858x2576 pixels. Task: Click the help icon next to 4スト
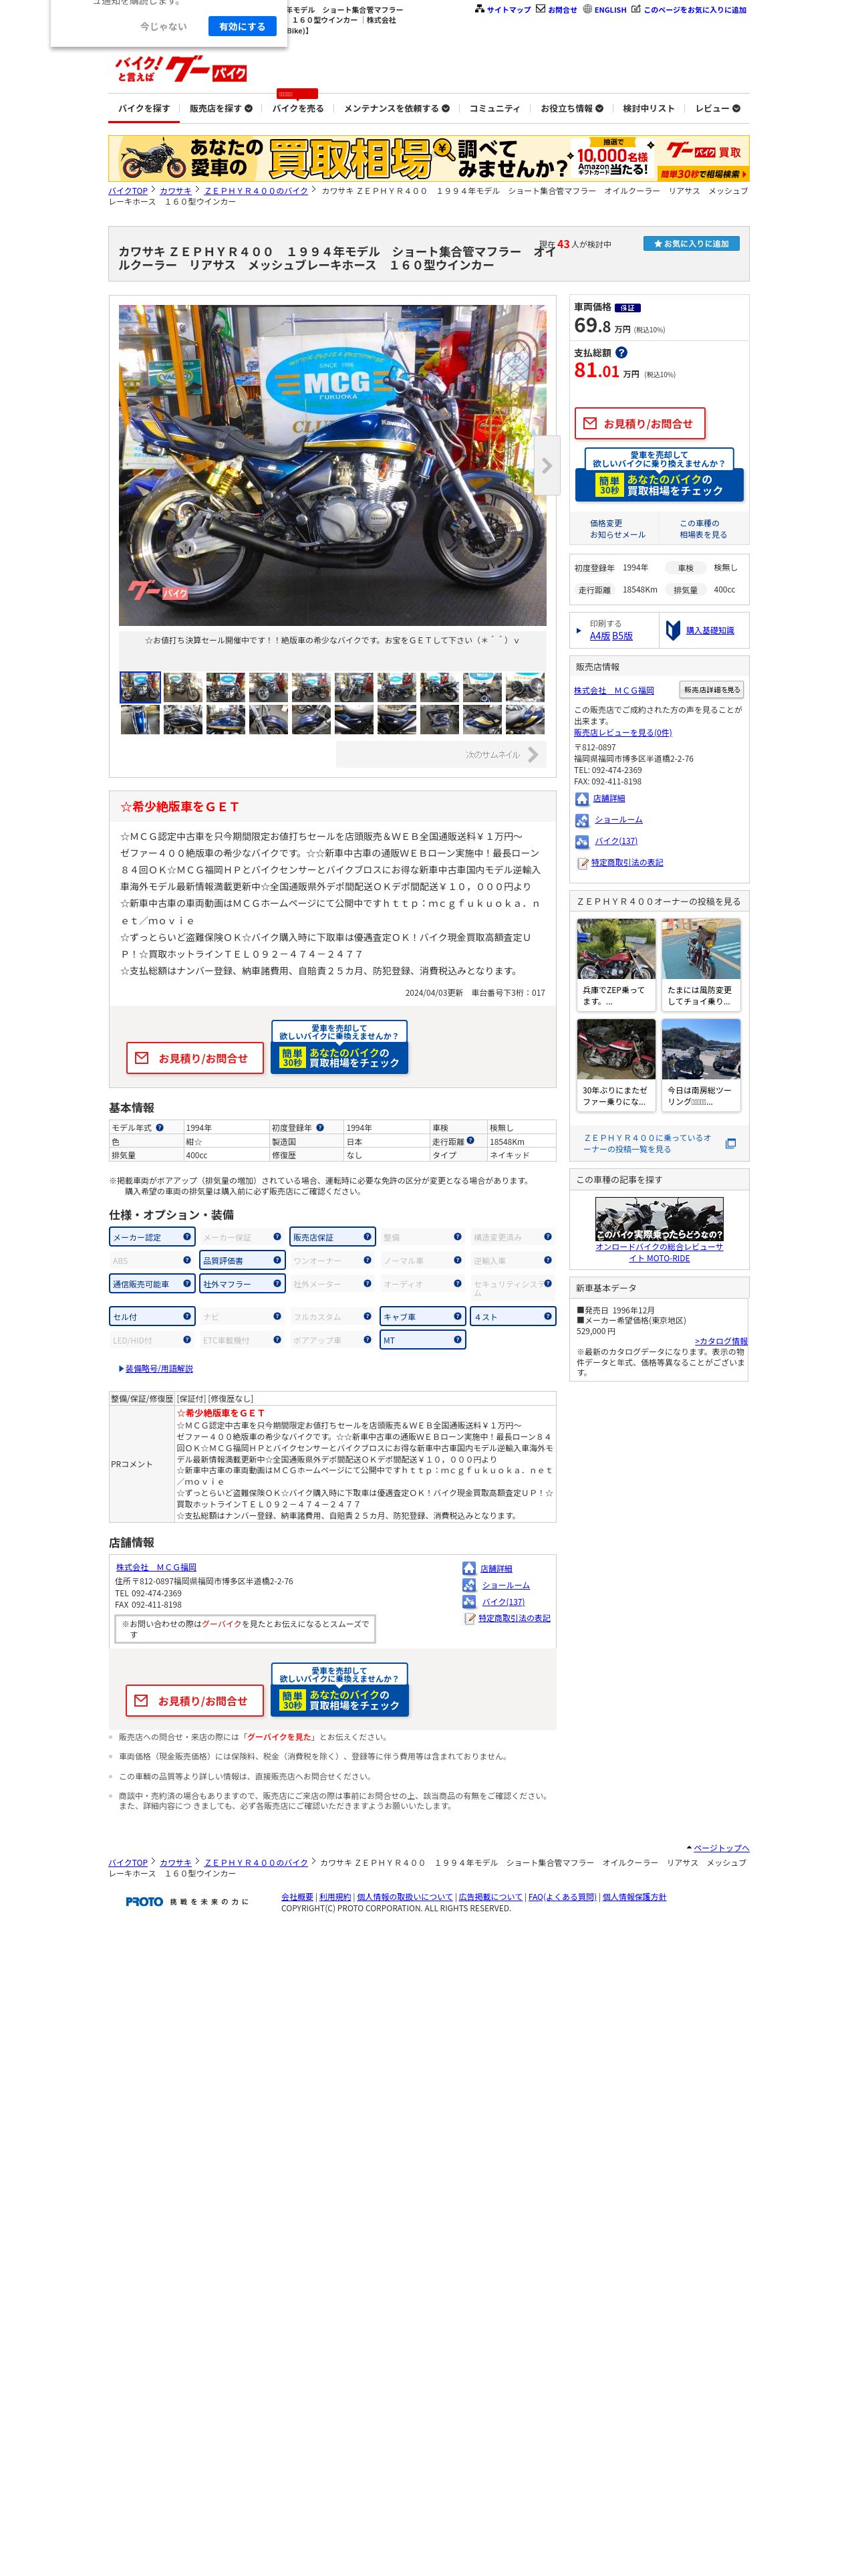[547, 1315]
